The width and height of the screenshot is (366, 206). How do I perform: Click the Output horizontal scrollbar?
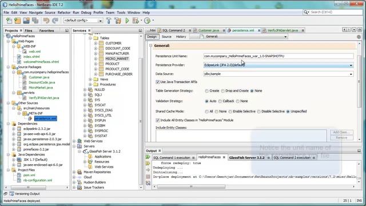(x=191, y=187)
